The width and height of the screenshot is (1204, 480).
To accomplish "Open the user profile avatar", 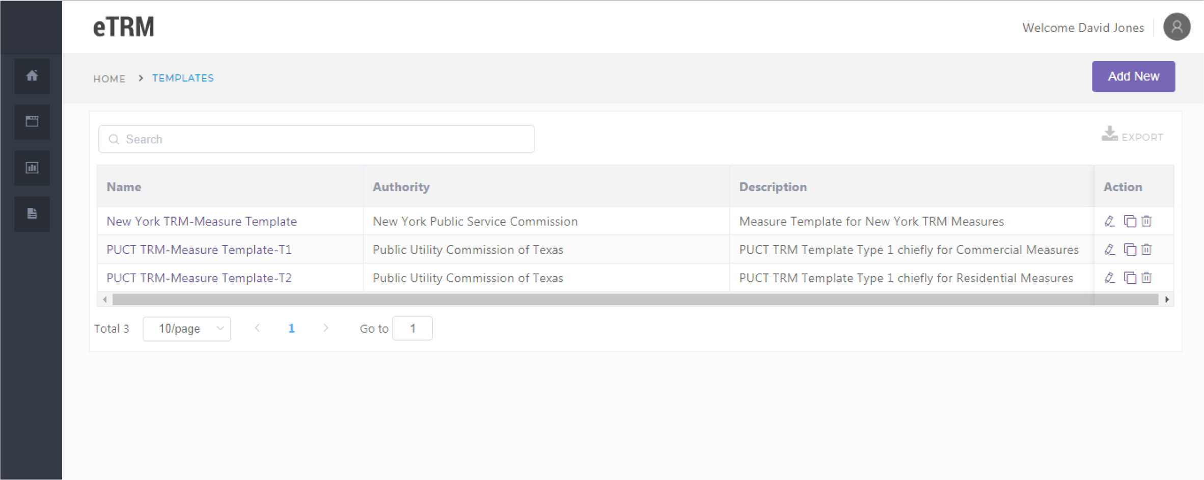I will coord(1176,27).
